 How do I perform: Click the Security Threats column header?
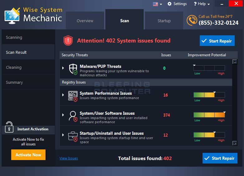(75, 55)
